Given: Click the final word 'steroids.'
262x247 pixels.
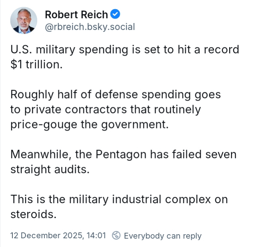Looking at the screenshot, I should click(33, 214).
